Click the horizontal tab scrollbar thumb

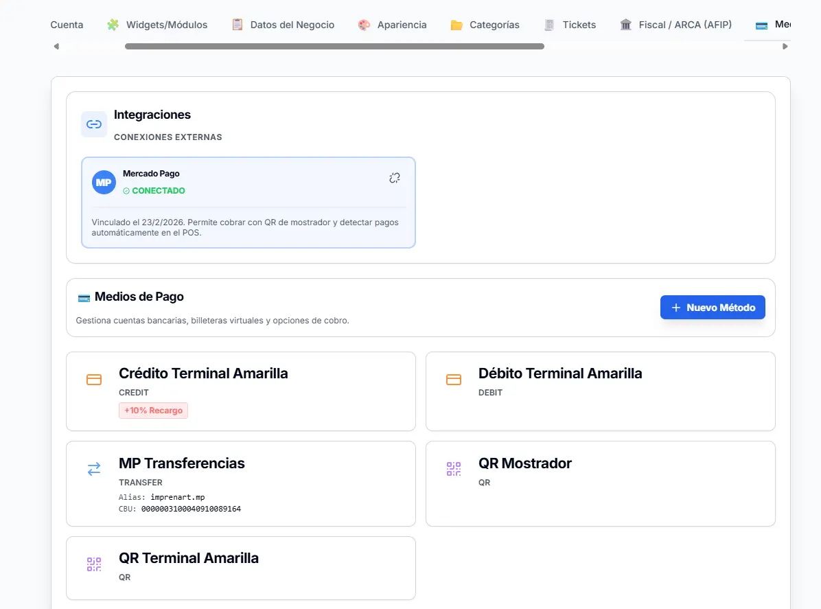point(334,47)
